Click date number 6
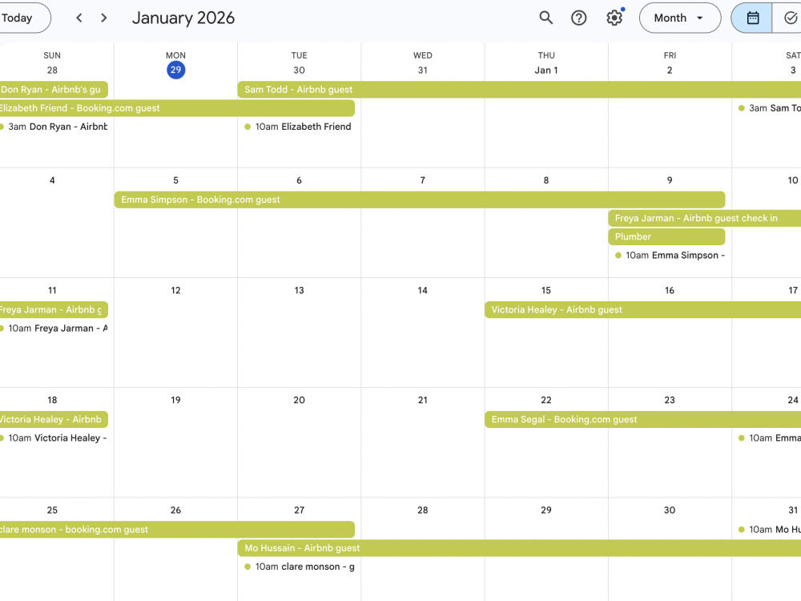The image size is (801, 601). click(x=300, y=180)
